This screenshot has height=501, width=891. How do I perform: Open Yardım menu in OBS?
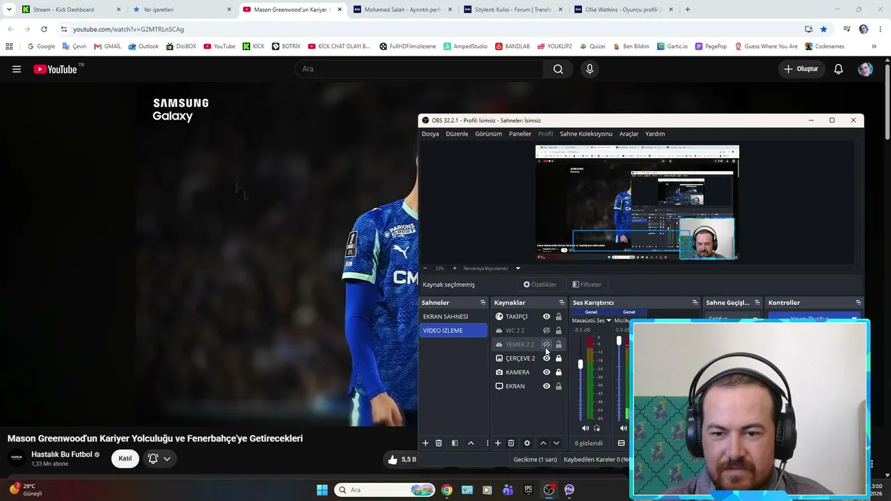[x=655, y=134]
